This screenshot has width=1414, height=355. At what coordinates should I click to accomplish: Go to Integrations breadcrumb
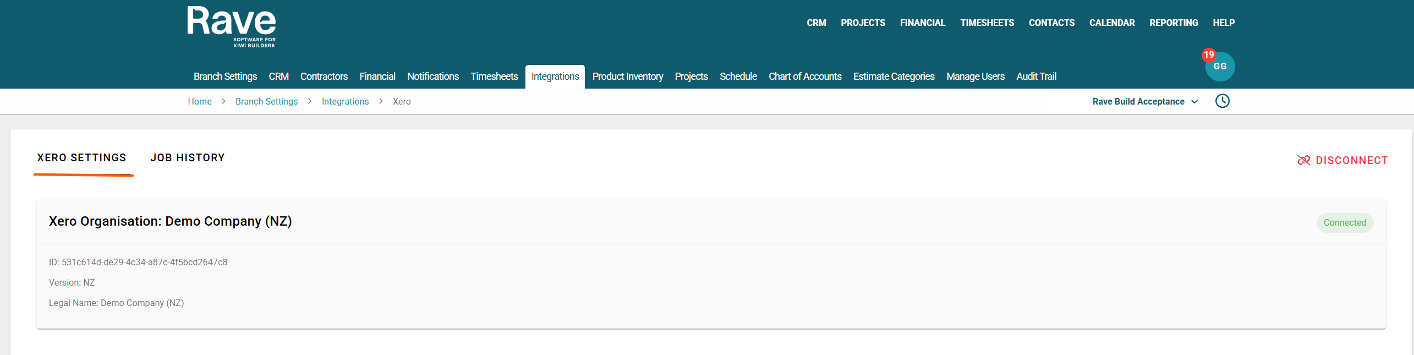(345, 102)
